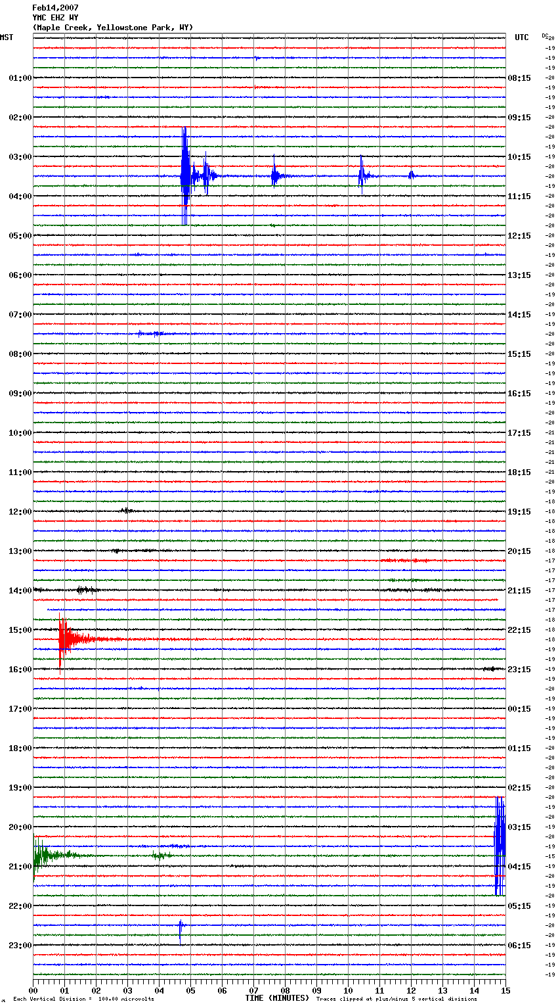
Task: Select the 05:00 MST time label
Action: 20,236
